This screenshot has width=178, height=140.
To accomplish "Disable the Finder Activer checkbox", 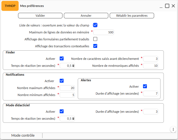I will pyautogui.click(x=62, y=59).
